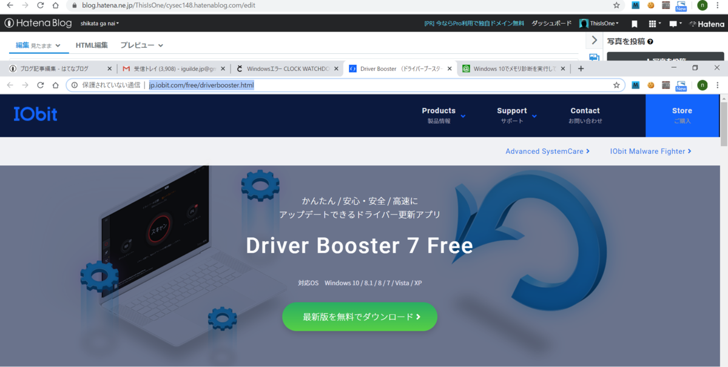The width and height of the screenshot is (728, 367).
Task: Open Chrome three-dot menu in Hatena Blog window
Action: pyautogui.click(x=718, y=5)
